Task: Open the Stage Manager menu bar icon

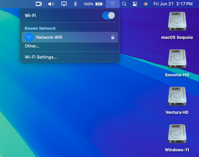Action: coord(39,4)
